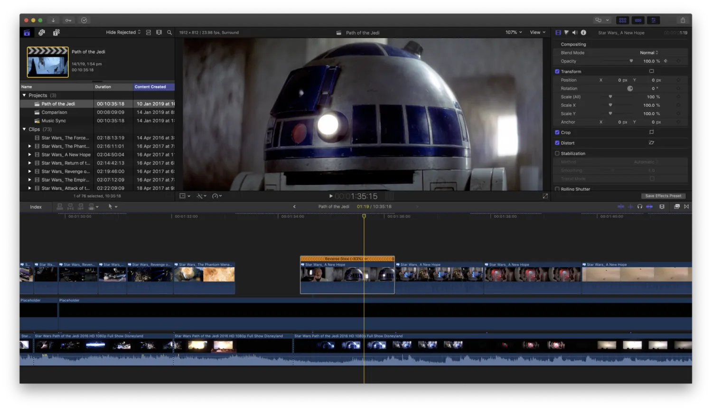The height and width of the screenshot is (409, 712).
Task: Connect clip to primary storyline icon
Action: click(x=60, y=207)
